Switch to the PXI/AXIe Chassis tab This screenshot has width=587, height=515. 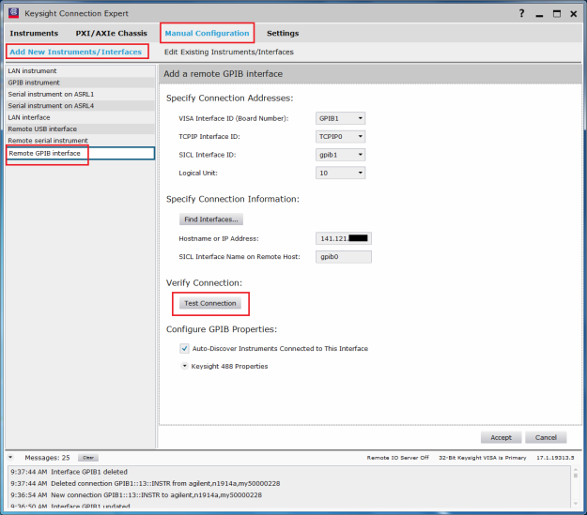[x=111, y=33]
